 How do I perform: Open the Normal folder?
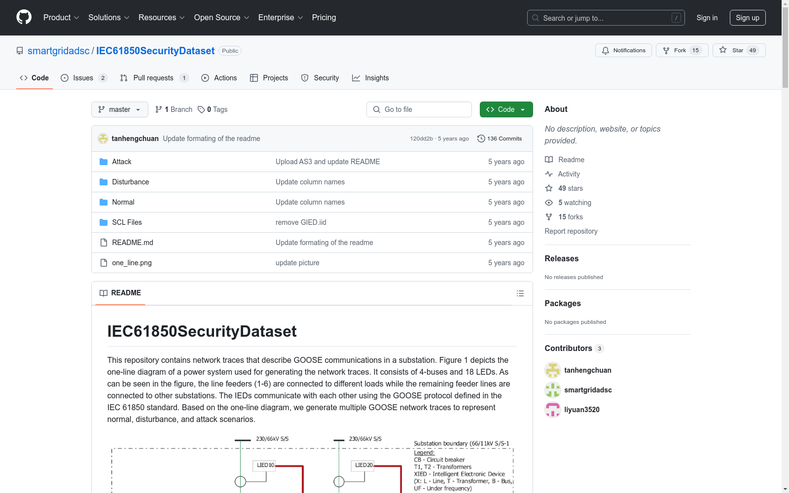point(123,202)
